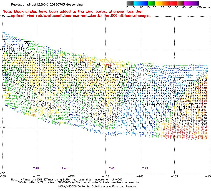The width and height of the screenshot is (211, 191).
Task: Click the '>50 knots' legend label
Action: (203, 7)
